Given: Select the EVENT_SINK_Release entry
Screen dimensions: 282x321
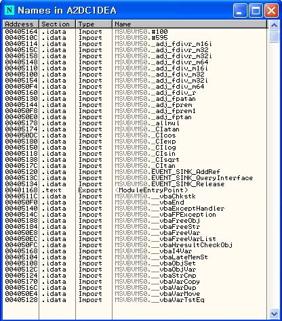Looking at the screenshot, I should [x=135, y=184].
